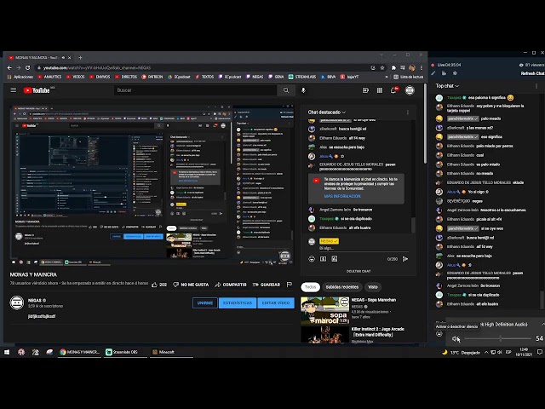
Task: Open the DIRECTOS bookmark
Action: [126, 77]
